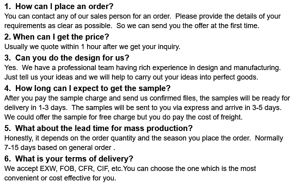Click the sentence beginning 'Honestly, it depends'
Viewport: 297px width, 186px height.
click(x=128, y=138)
